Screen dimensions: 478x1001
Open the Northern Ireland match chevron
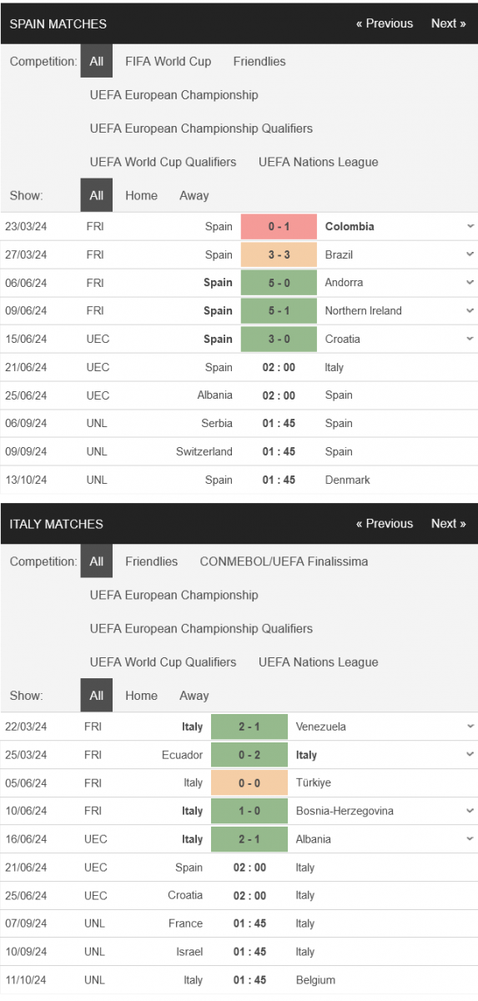coord(470,310)
